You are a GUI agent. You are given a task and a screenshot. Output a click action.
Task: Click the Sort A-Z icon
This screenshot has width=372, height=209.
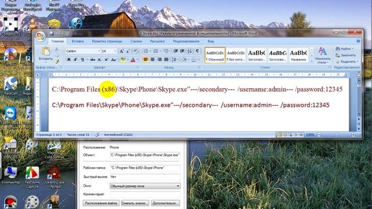[x=190, y=51]
